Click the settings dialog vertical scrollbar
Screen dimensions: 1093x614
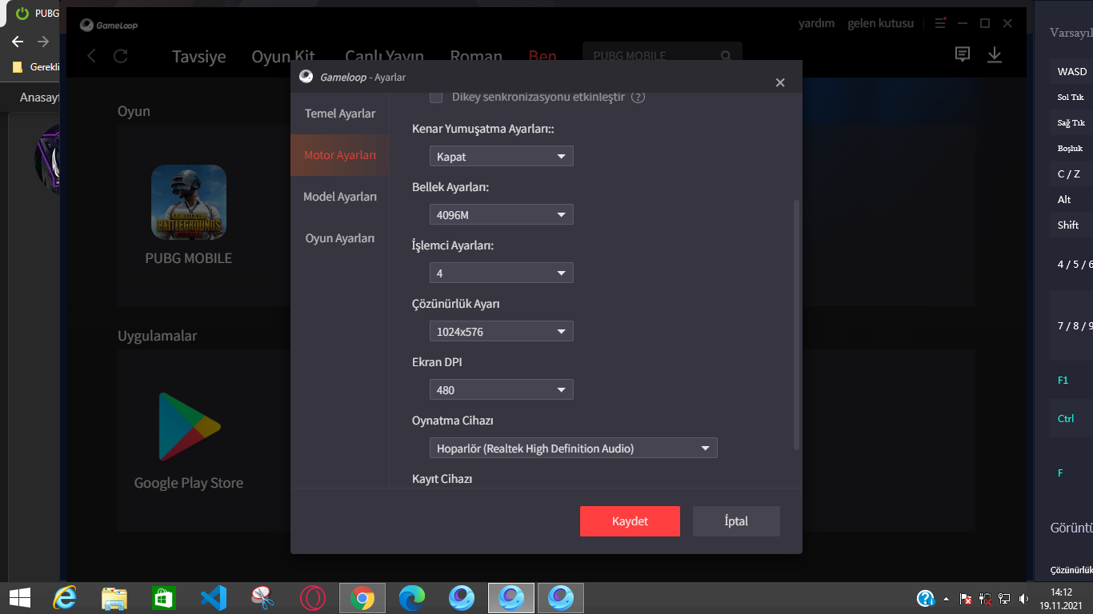coord(796,325)
